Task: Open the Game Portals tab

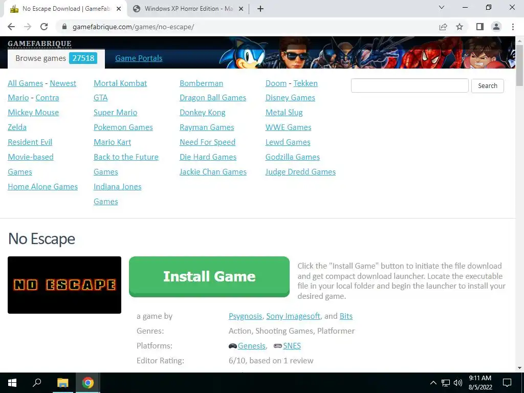Action: [x=139, y=58]
